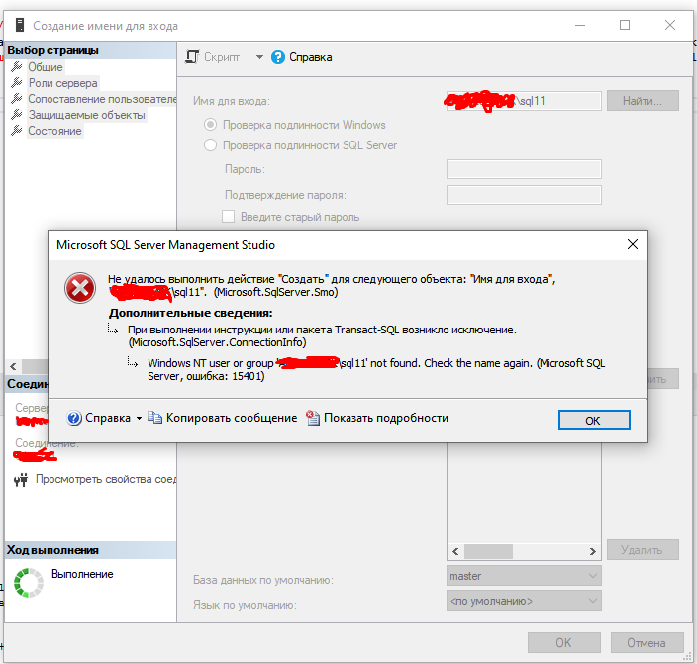Select the Общие page
The image size is (697, 664).
point(46,67)
